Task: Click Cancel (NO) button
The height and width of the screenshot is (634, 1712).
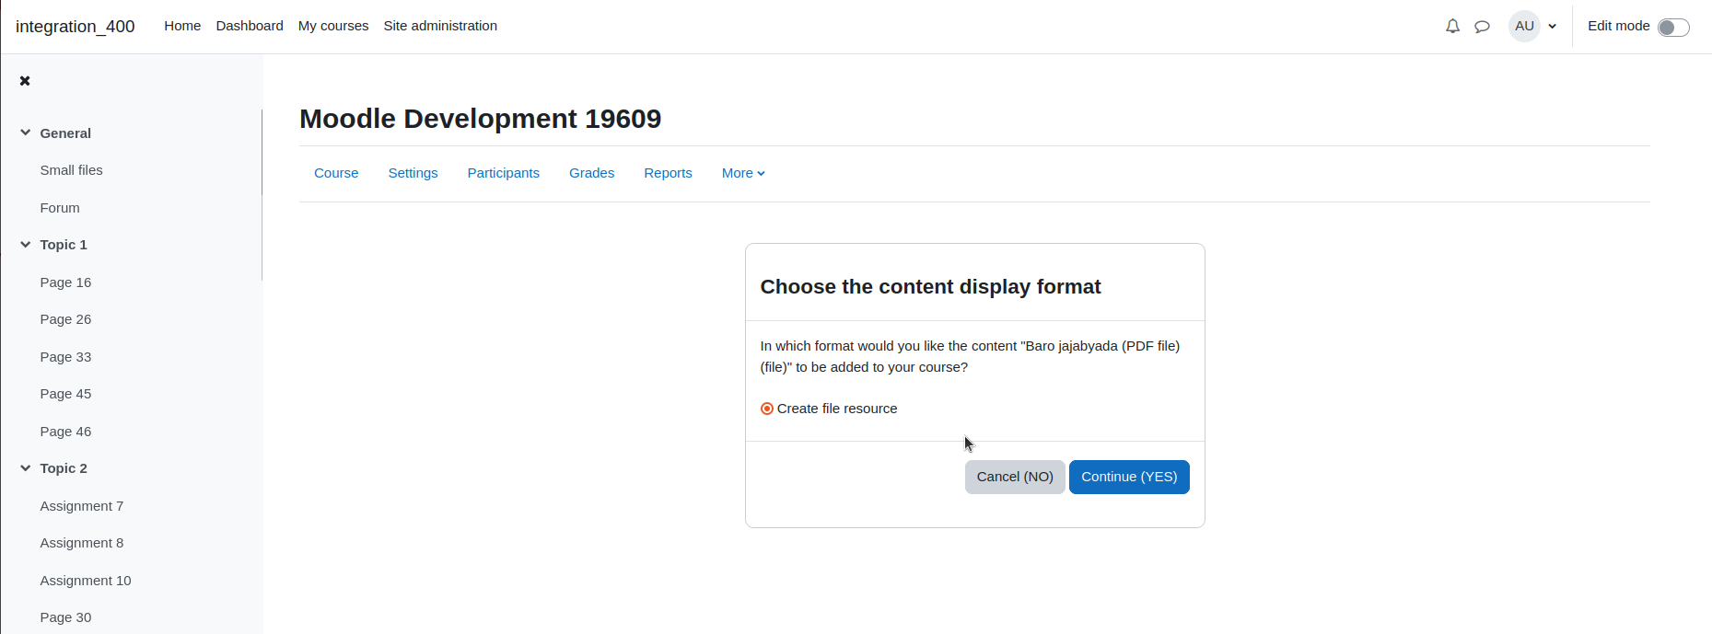Action: [x=1015, y=477]
